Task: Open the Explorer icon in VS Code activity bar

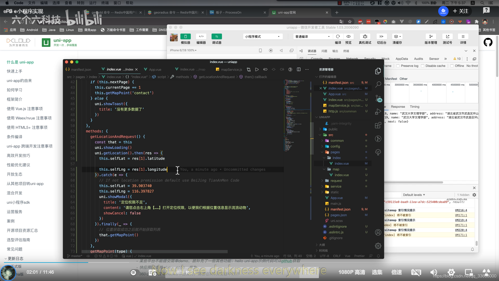Action: tap(378, 71)
